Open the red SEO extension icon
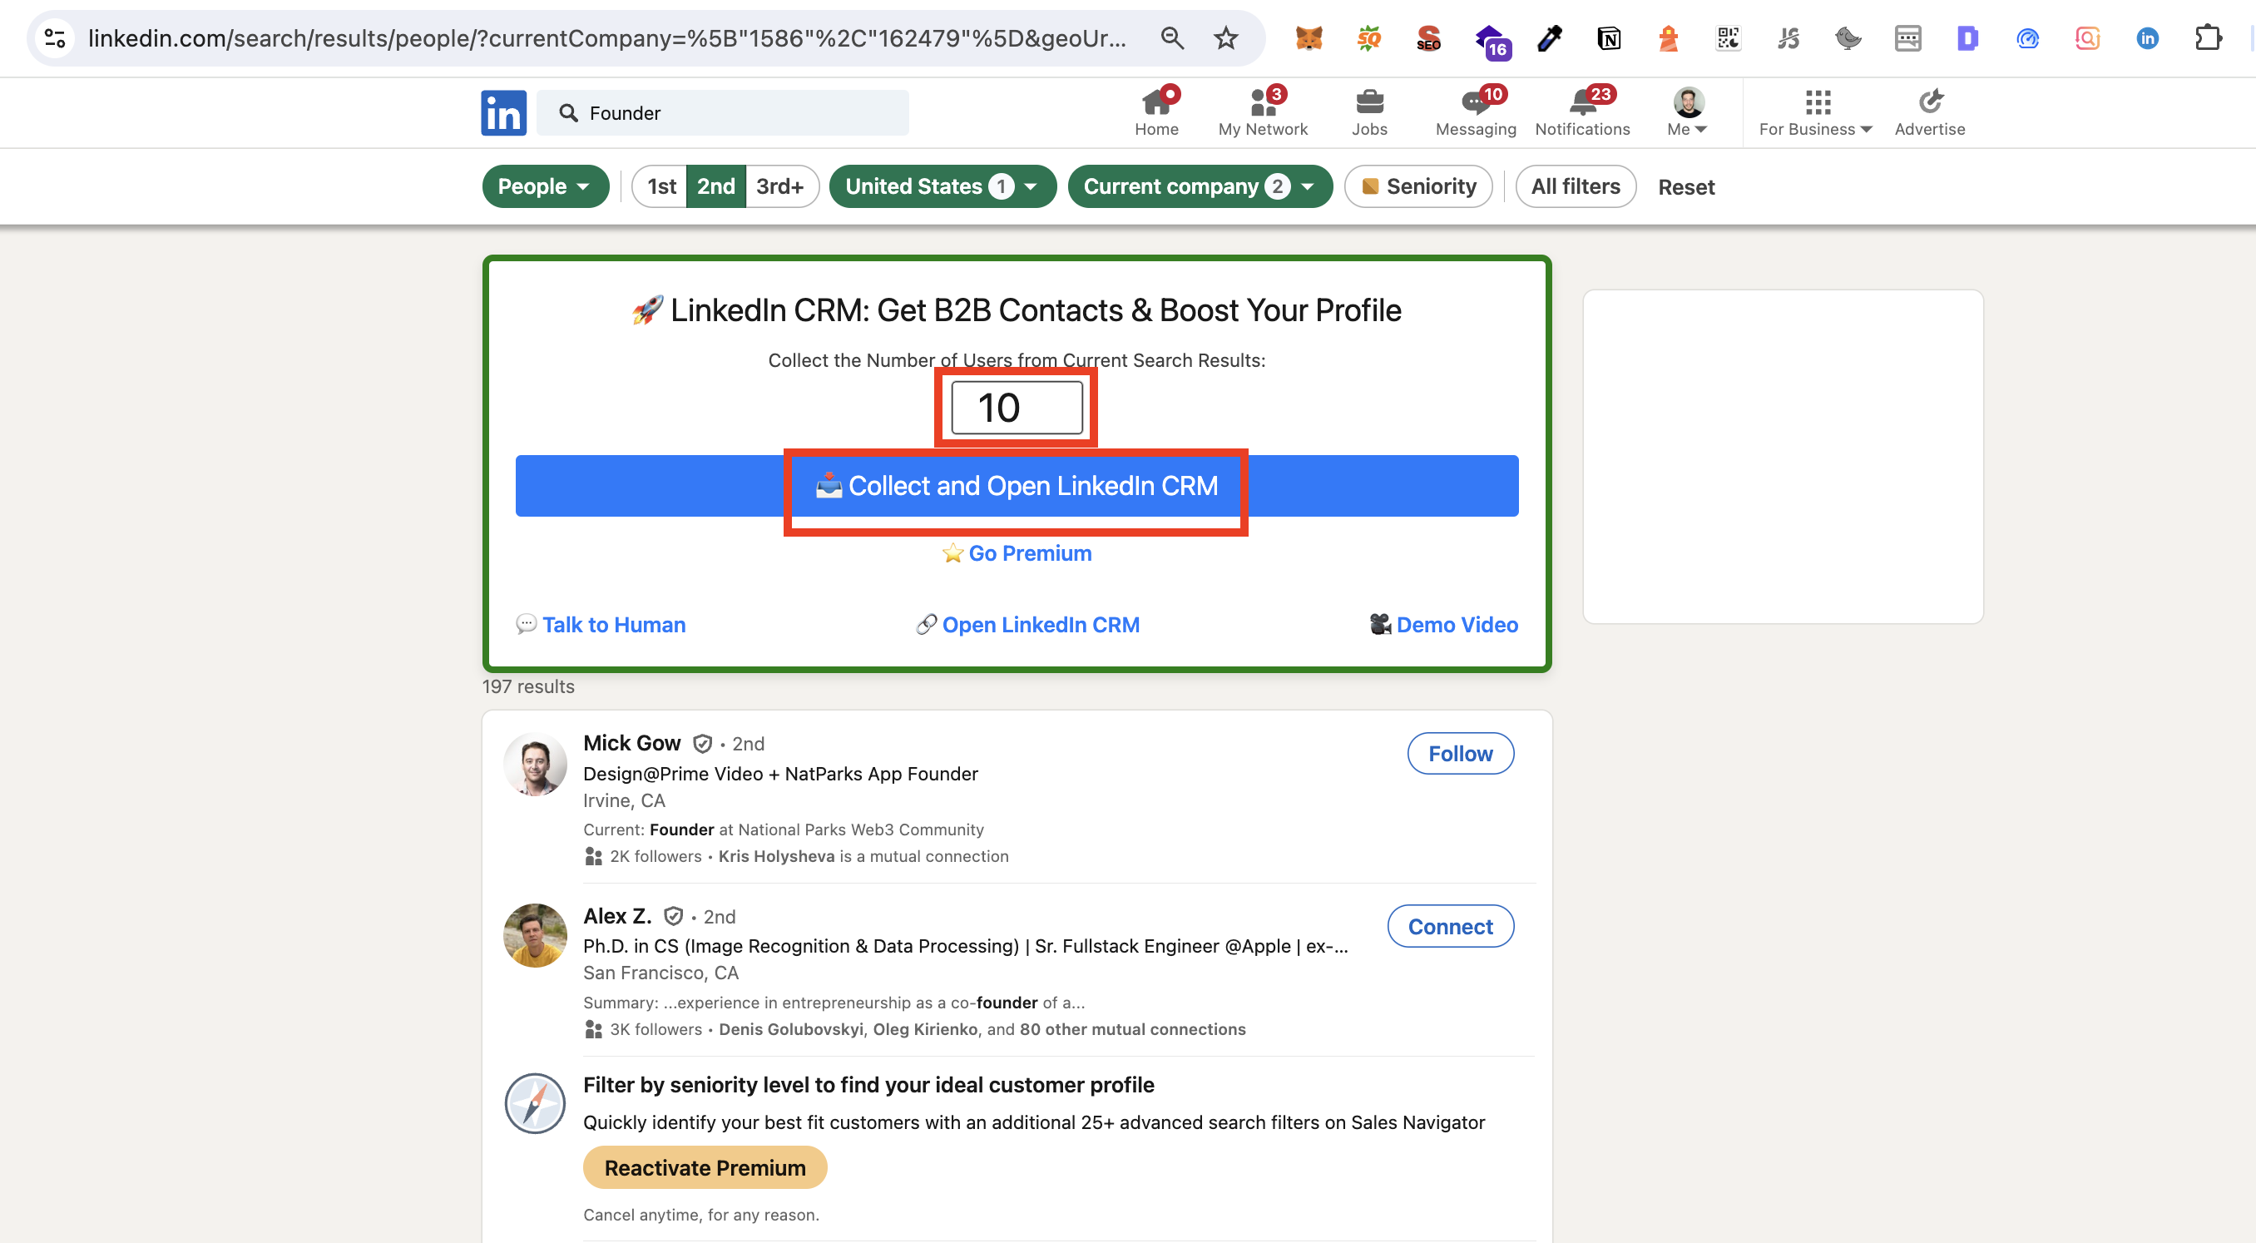Viewport: 2256px width, 1243px height. pos(1428,37)
